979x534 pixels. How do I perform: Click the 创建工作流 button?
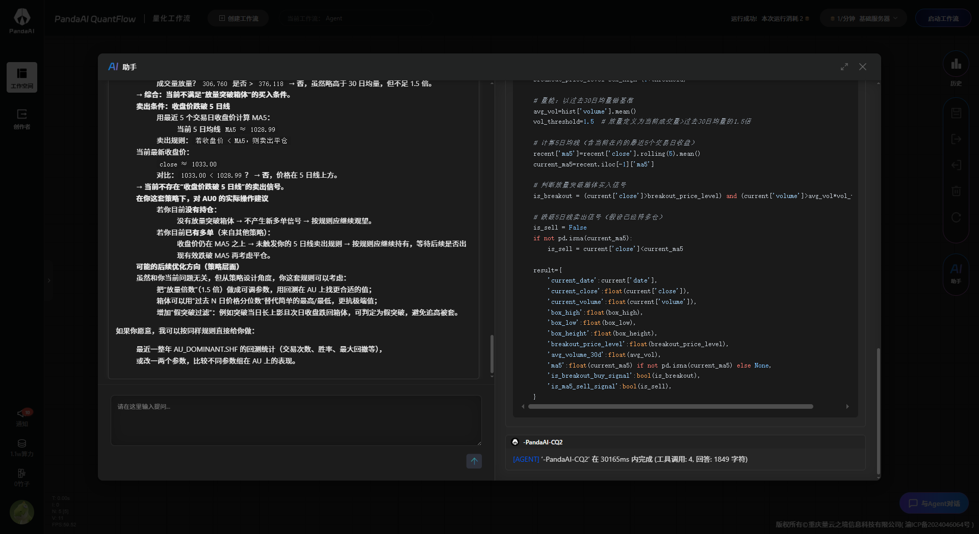click(x=238, y=19)
